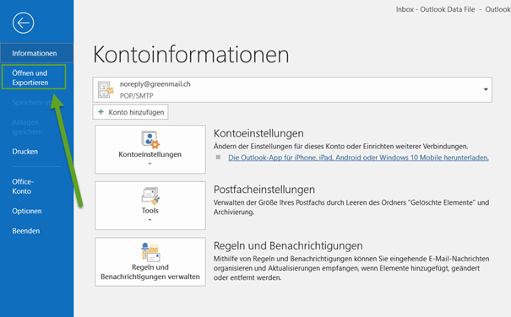Click the Postfacheinstellungen heading text

[x=264, y=190]
